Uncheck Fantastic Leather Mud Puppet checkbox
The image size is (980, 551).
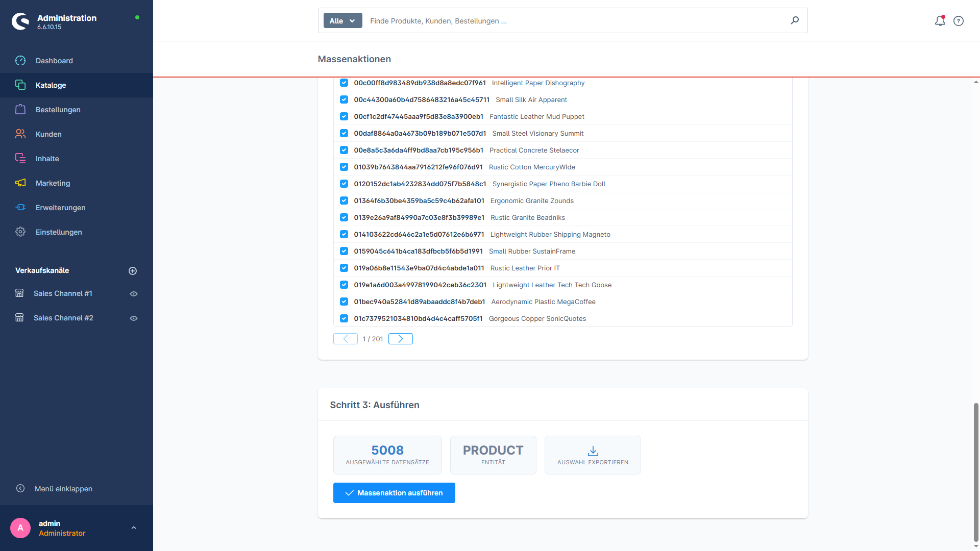tap(344, 116)
